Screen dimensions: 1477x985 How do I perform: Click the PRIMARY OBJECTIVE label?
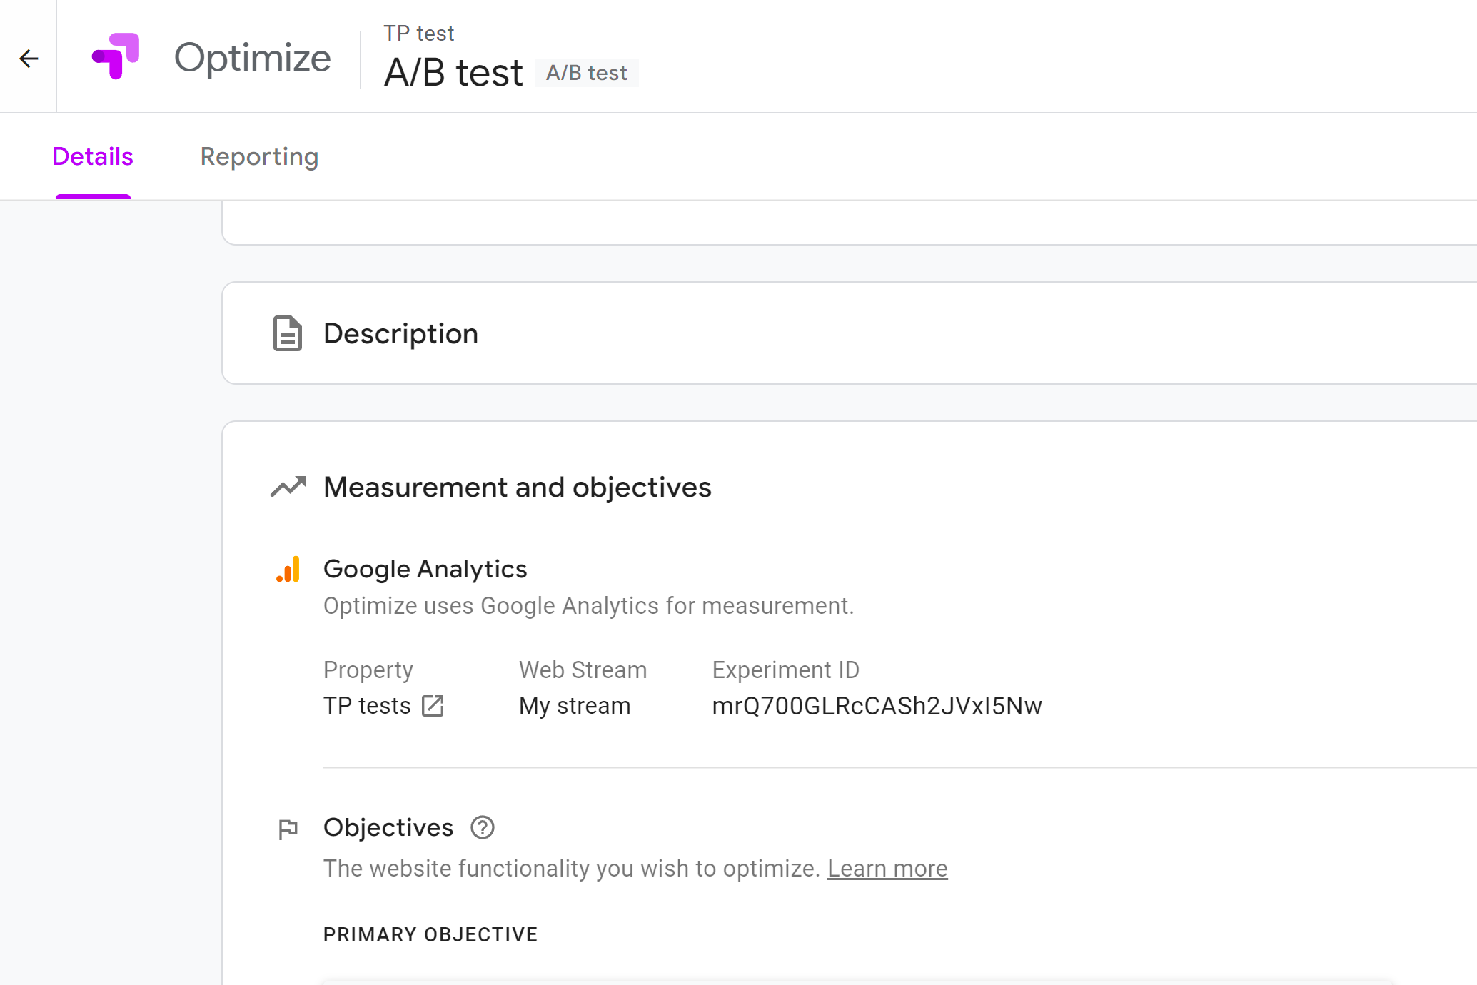pos(430,934)
